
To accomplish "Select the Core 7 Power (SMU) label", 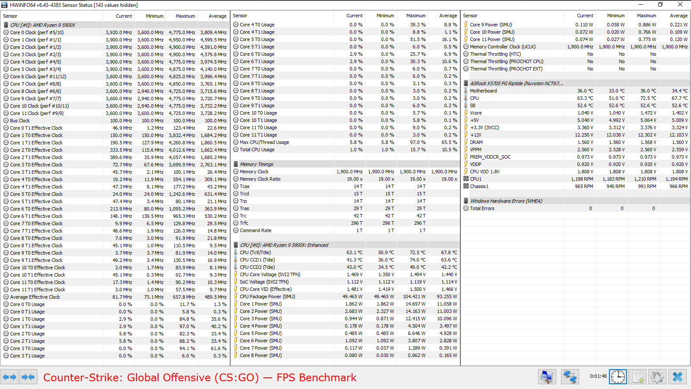I will [260, 348].
